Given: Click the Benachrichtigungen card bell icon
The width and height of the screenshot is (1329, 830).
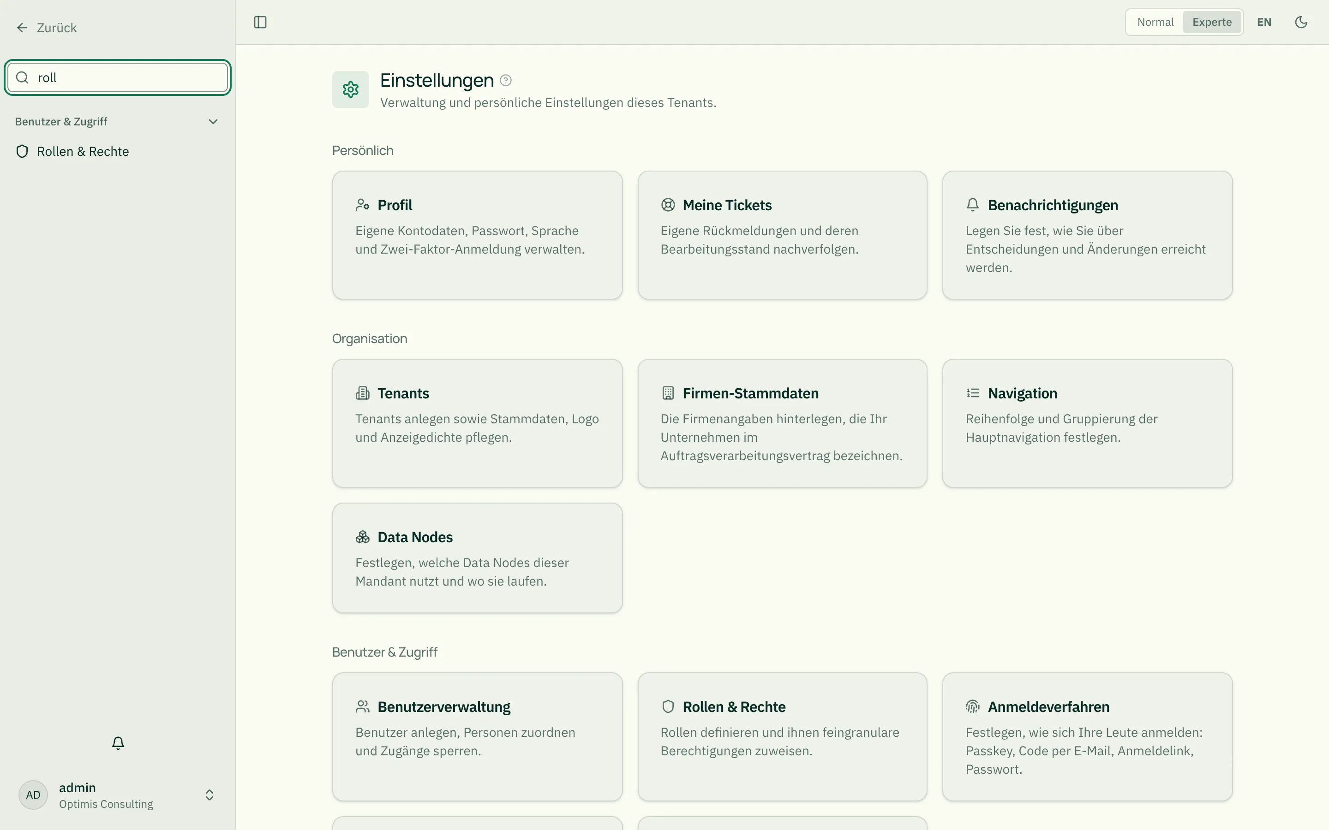Looking at the screenshot, I should [973, 205].
